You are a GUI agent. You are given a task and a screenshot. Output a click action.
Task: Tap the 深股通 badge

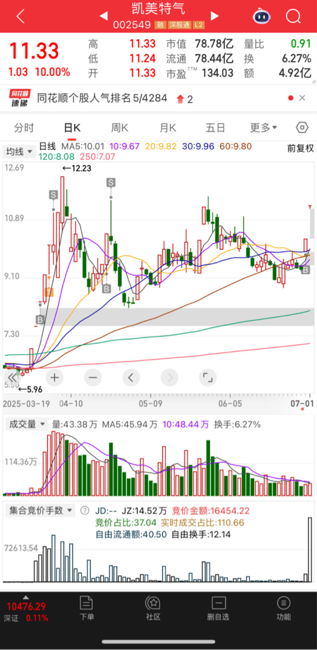tap(180, 25)
